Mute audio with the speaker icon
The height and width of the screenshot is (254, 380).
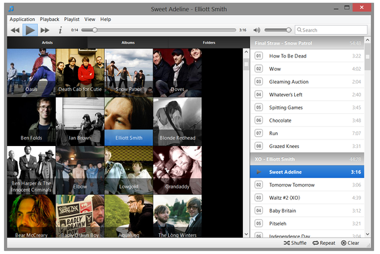click(x=257, y=30)
